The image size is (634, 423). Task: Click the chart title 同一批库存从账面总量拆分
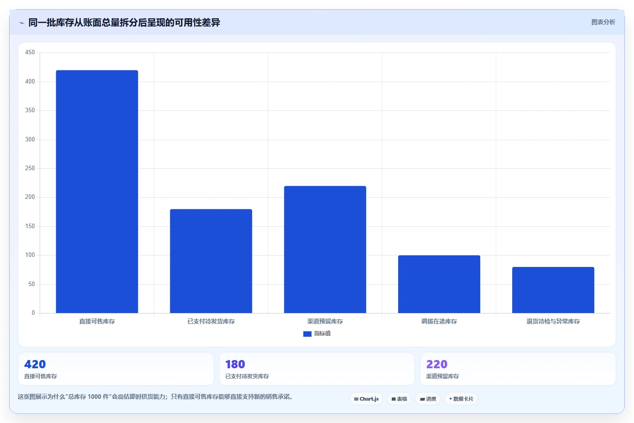(124, 22)
